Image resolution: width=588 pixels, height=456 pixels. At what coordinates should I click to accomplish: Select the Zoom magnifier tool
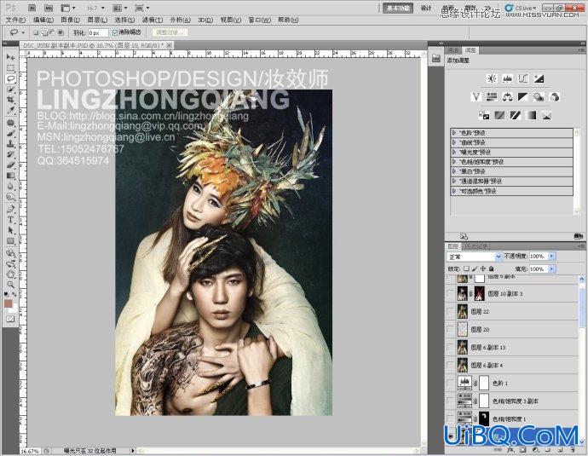[x=10, y=285]
